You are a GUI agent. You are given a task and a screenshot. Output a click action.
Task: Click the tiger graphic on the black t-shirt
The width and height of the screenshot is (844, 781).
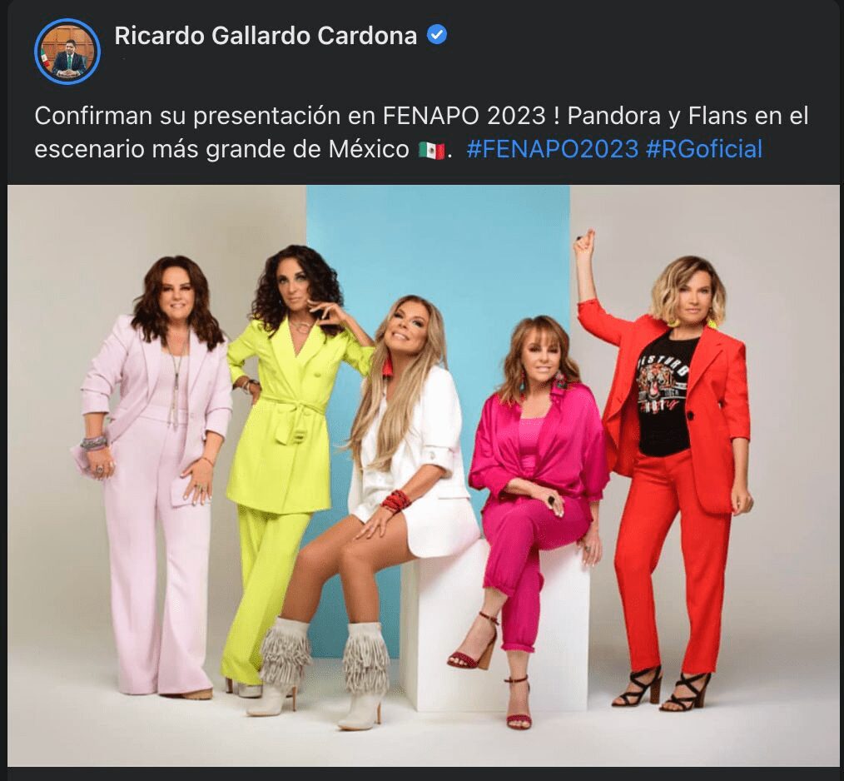tap(663, 386)
